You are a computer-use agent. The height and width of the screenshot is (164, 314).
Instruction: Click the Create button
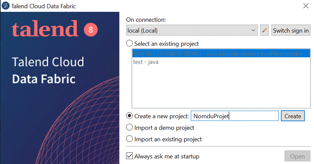(x=293, y=116)
